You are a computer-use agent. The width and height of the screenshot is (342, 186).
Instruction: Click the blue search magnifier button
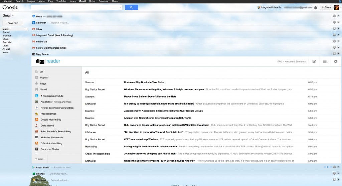click(132, 7)
